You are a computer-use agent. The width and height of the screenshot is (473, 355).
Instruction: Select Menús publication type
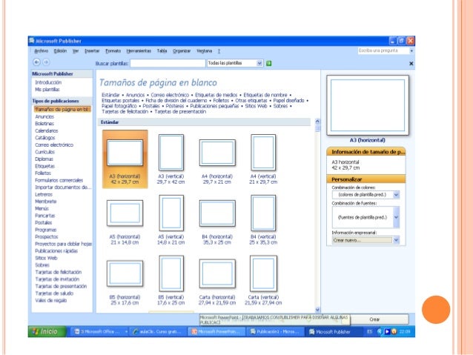coord(42,208)
